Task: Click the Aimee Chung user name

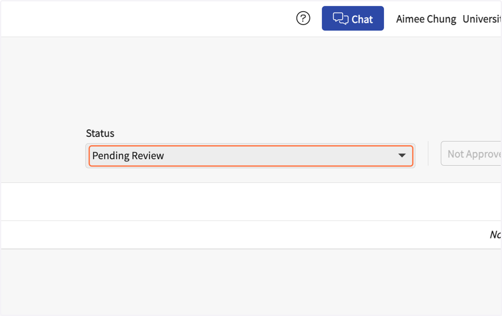Action: coord(426,19)
